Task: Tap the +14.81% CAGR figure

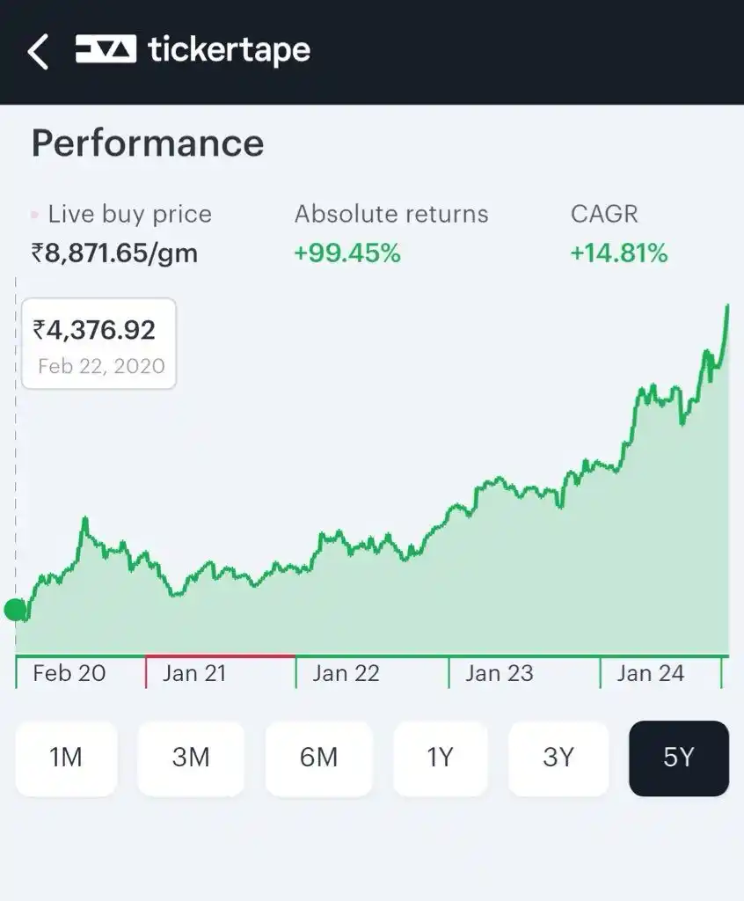Action: 618,253
